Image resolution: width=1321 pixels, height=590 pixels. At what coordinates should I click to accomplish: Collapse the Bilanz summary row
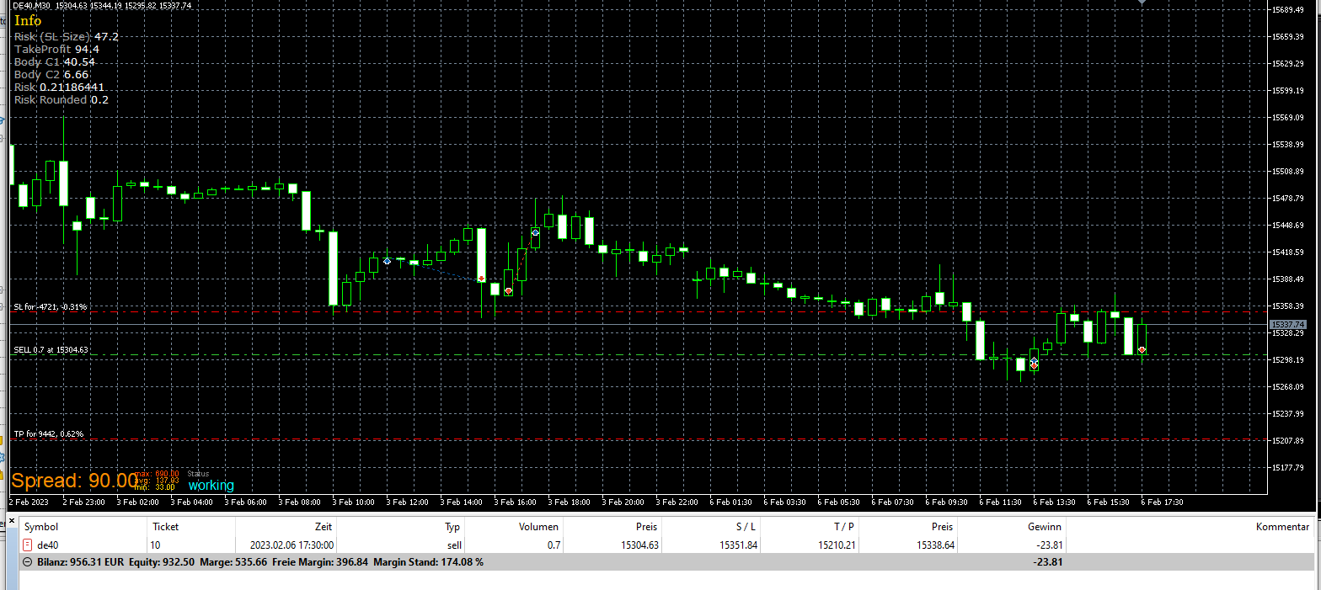point(27,562)
